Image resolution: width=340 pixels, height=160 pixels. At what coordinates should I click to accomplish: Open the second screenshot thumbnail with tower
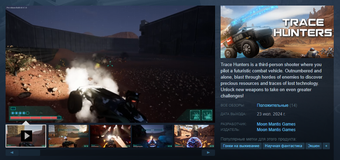(x=68, y=136)
